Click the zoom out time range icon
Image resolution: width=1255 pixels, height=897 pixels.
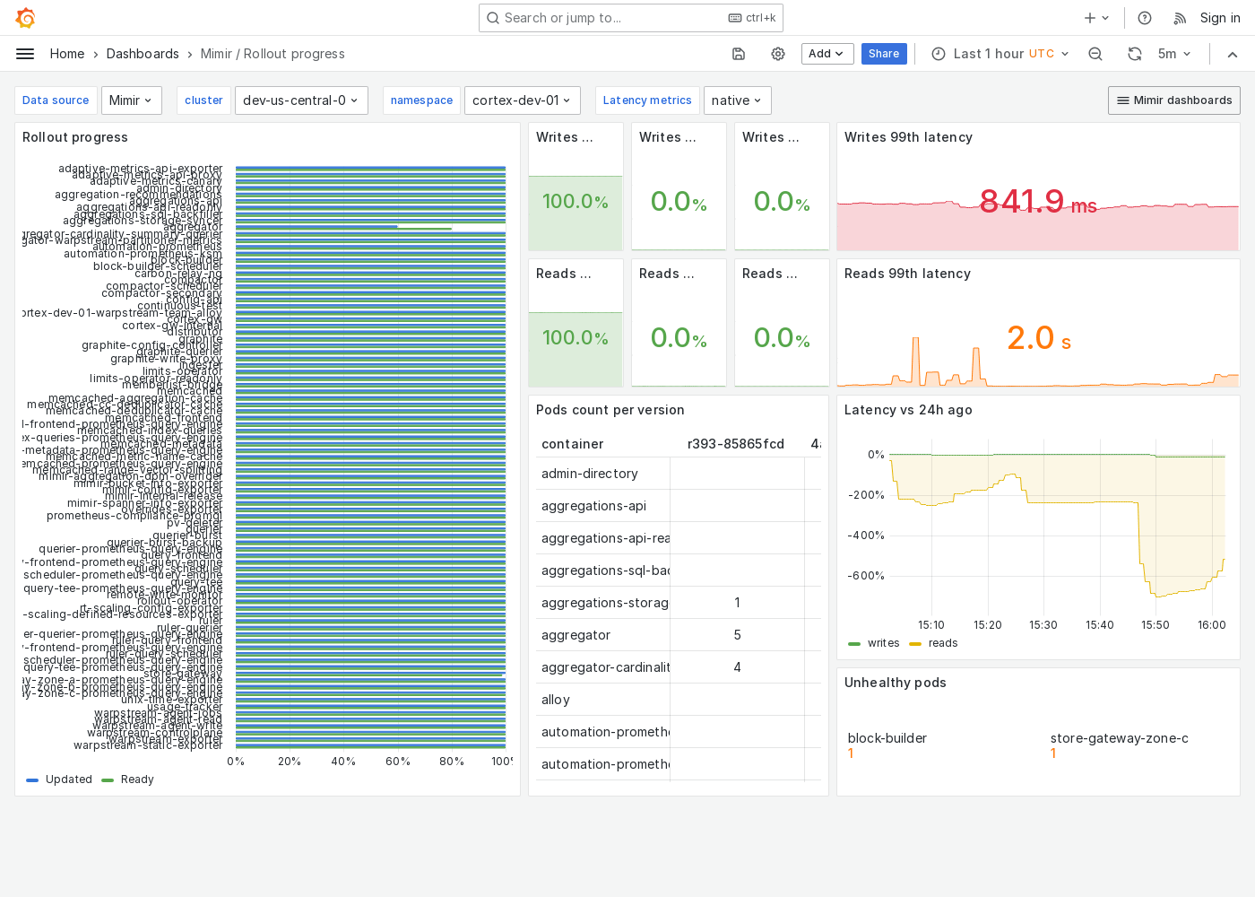click(x=1095, y=54)
